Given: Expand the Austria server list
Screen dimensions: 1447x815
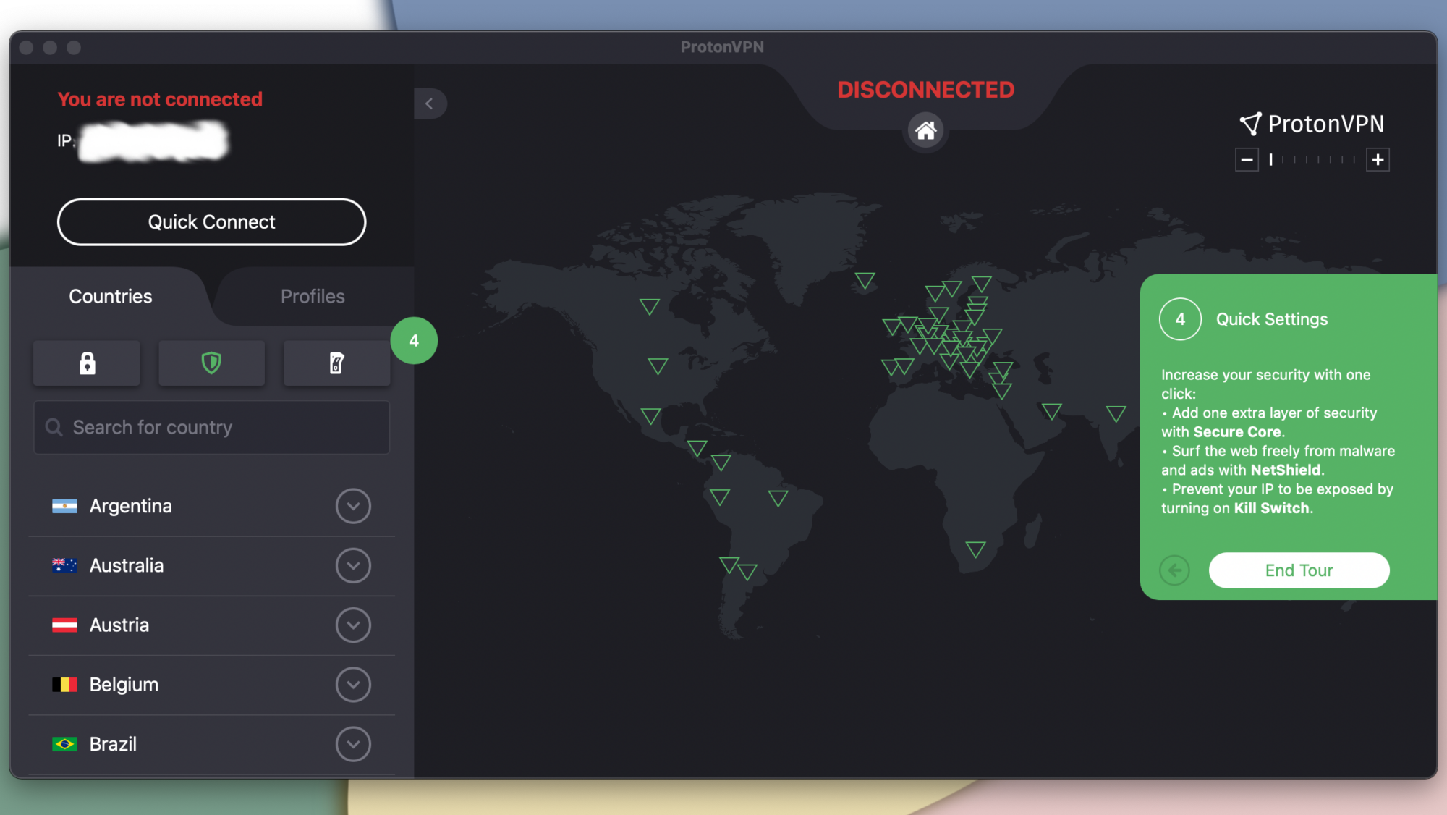Looking at the screenshot, I should (x=353, y=625).
